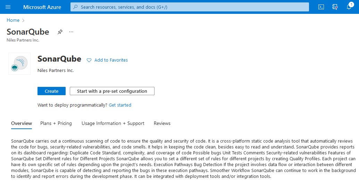Pin the SonarQube page with the pin icon
This screenshot has height=181, width=359.
(x=60, y=32)
